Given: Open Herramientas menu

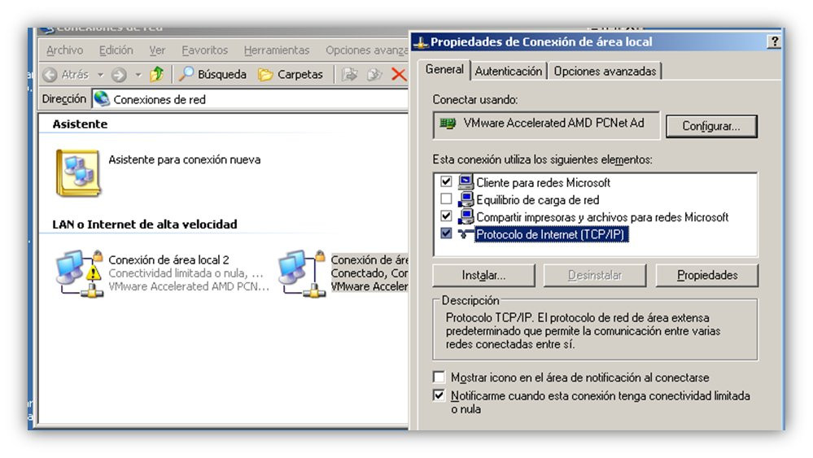Looking at the screenshot, I should click(x=277, y=50).
